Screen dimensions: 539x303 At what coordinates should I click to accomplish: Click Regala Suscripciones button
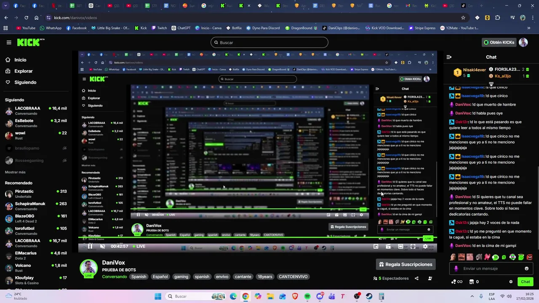[406, 264]
